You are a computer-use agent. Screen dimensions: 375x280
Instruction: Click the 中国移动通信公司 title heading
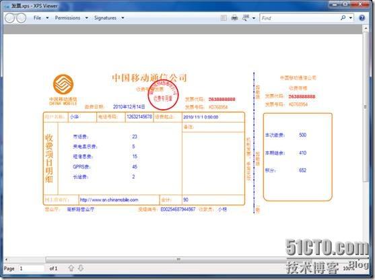coord(149,77)
